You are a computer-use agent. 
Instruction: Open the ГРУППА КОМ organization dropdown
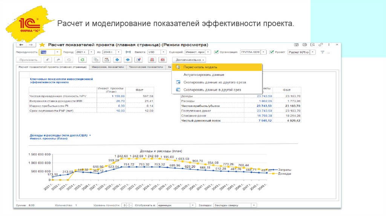(x=263, y=52)
